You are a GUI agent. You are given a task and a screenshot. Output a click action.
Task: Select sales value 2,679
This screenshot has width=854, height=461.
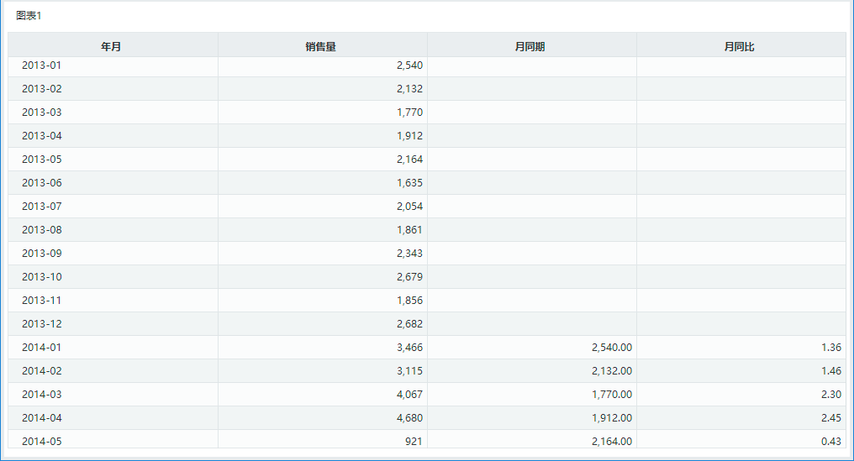(409, 276)
